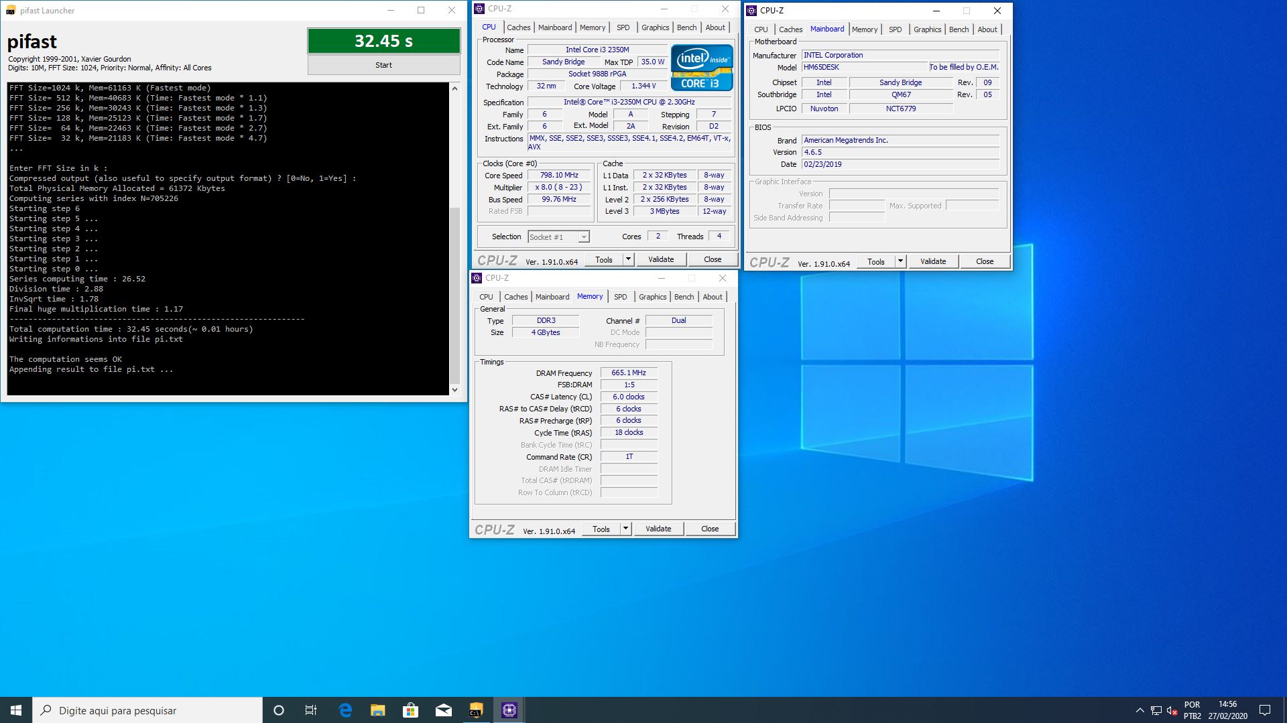The image size is (1287, 723).
Task: Click the BIOS date 02/23/2019
Action: (x=900, y=164)
